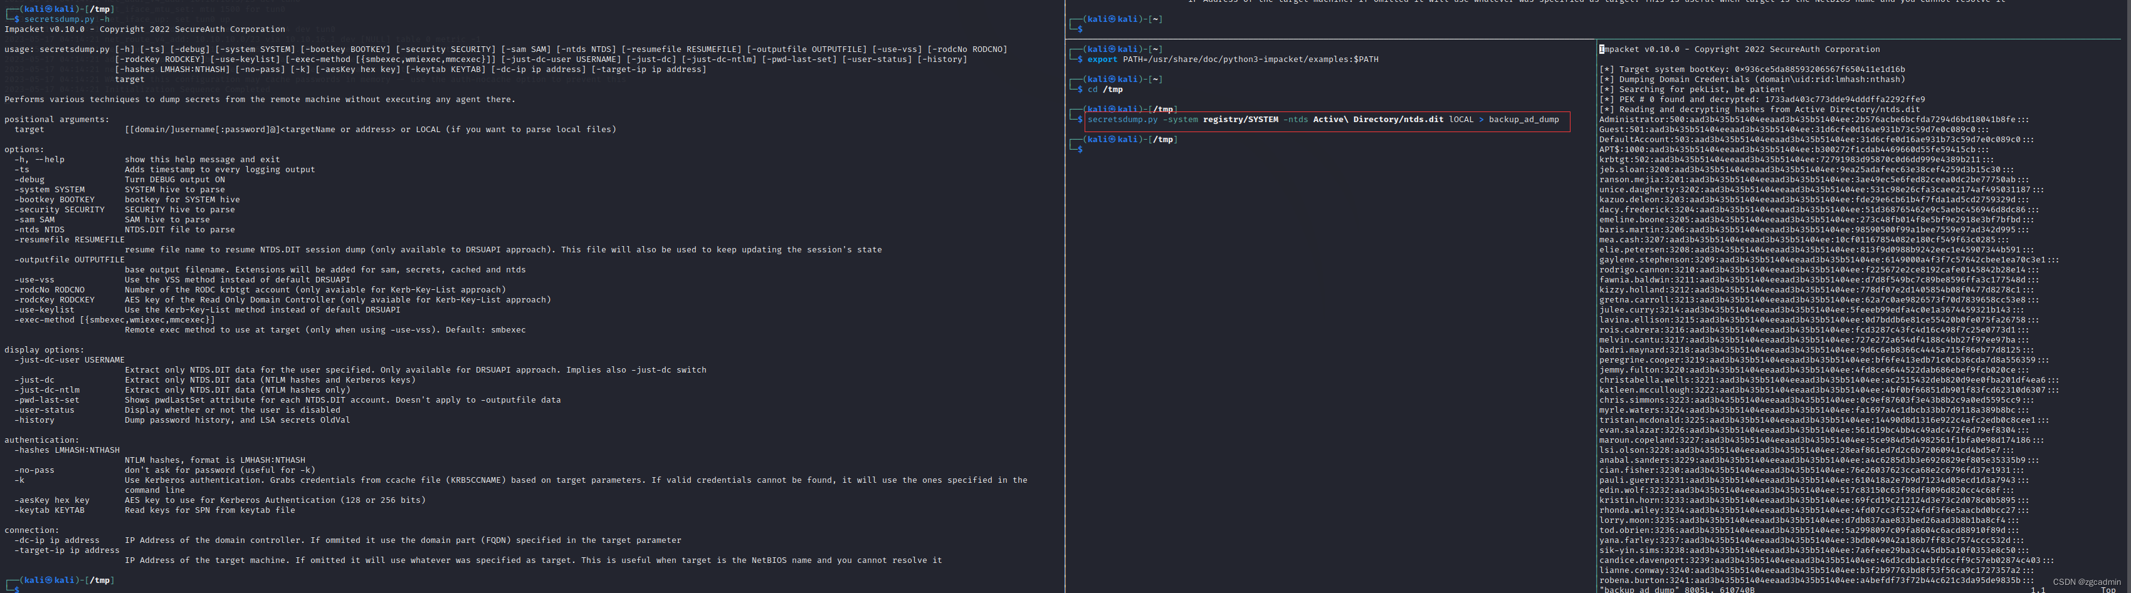Click the 'Reading and decrypting hashes' line
The width and height of the screenshot is (2131, 593).
tap(1759, 109)
